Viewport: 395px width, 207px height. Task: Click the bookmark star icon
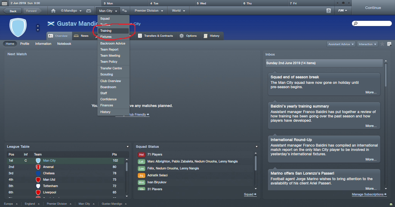click(382, 44)
